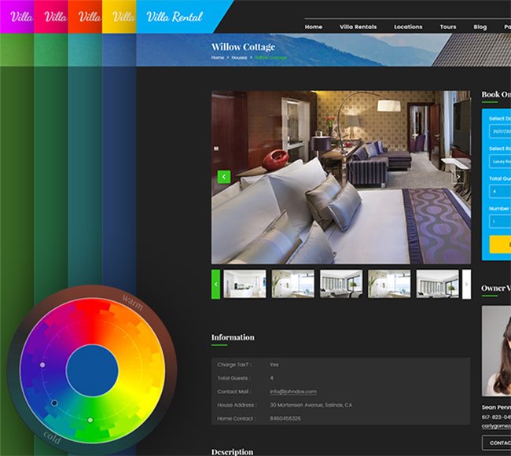Open the Blog menu item

coord(480,27)
